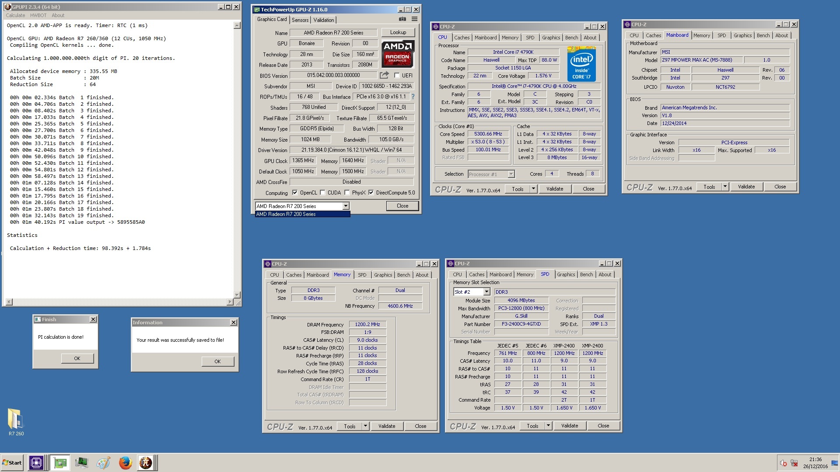840x472 pixels.
Task: Toggle the DirectCompute 5.0 checkbox
Action: 371,192
